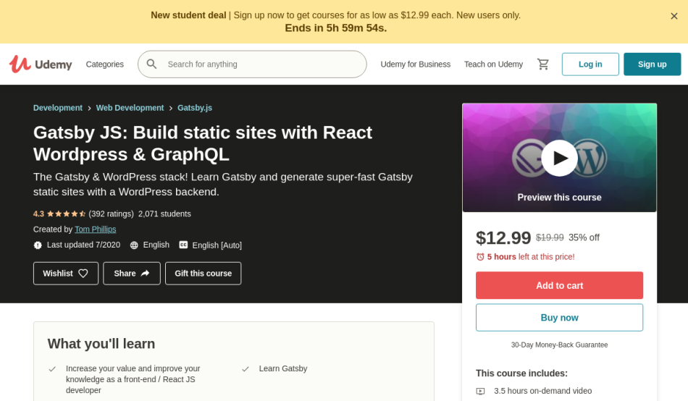Click the checkmark beside Learn Gatsby
Viewport: 688px width, 401px height.
pos(246,369)
